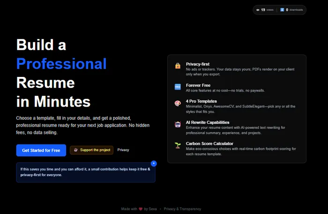Viewport: 328px width, 214px height.
Task: Open the Privacy link beside the Support button
Action: (x=123, y=150)
